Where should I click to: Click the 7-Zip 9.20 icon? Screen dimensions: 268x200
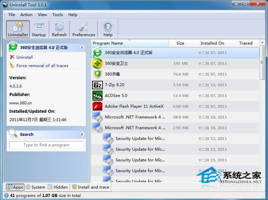tap(97, 85)
